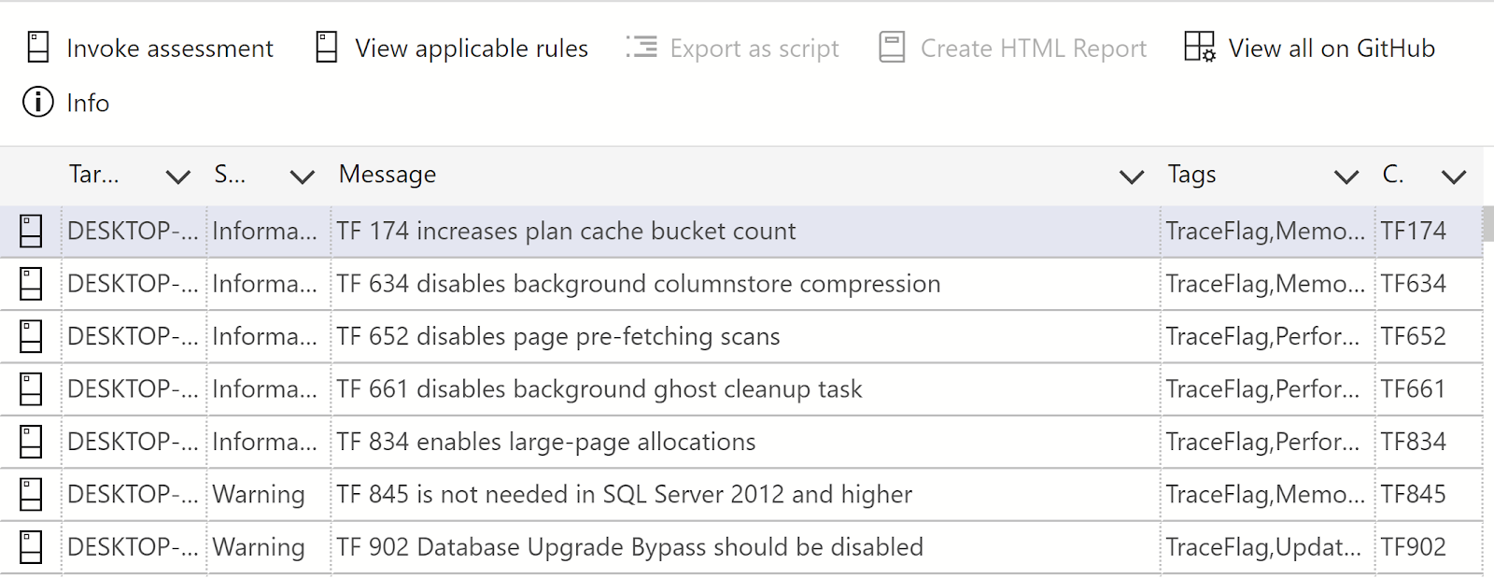
Task: Click the Export as script icon
Action: (x=641, y=48)
